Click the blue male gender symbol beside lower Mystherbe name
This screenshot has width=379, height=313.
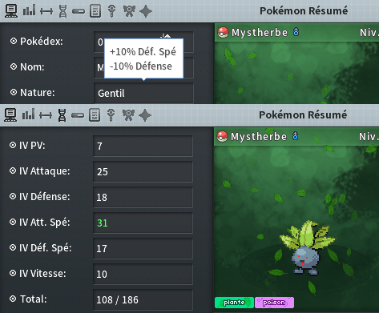pyautogui.click(x=295, y=136)
